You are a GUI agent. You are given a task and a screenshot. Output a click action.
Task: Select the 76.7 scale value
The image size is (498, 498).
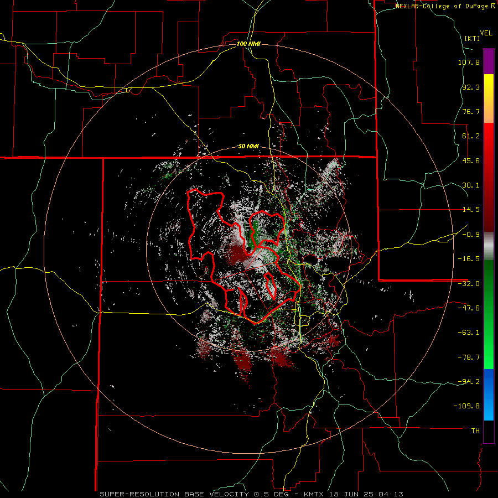(x=471, y=111)
